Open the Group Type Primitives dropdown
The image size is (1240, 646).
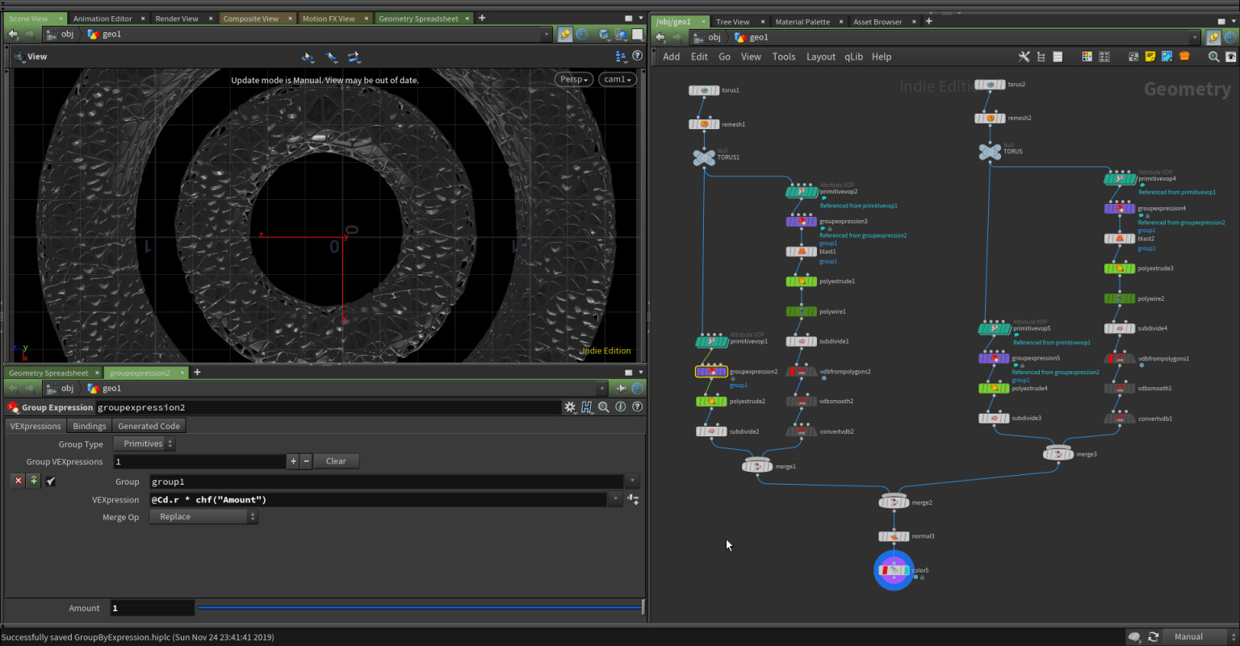(x=145, y=444)
